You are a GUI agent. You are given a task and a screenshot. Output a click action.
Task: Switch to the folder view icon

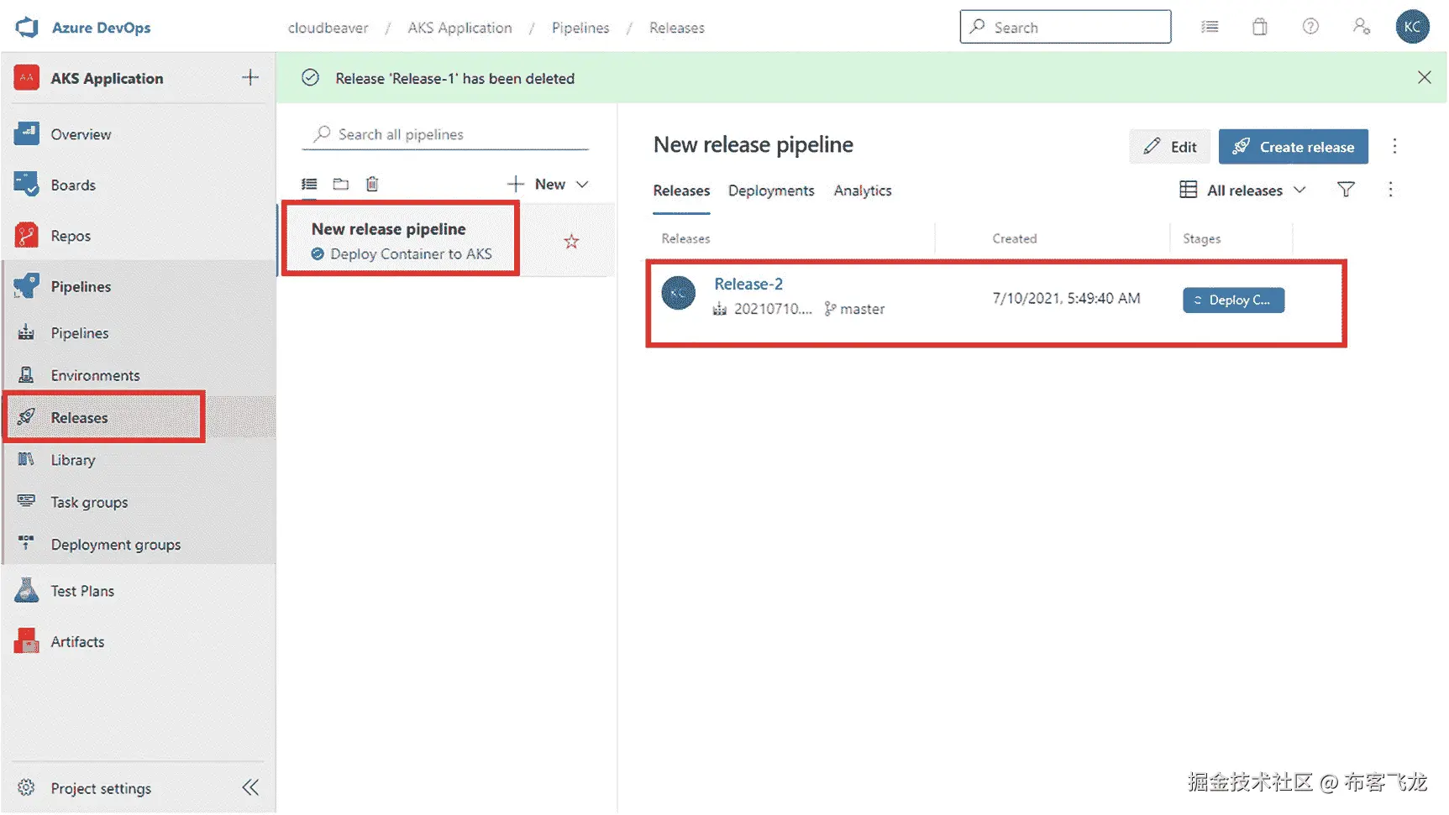click(341, 184)
